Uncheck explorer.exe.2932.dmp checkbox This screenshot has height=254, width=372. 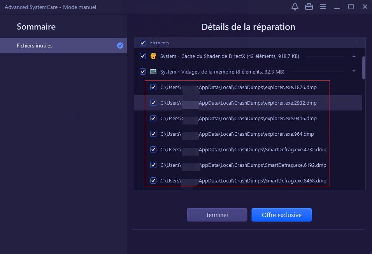153,103
